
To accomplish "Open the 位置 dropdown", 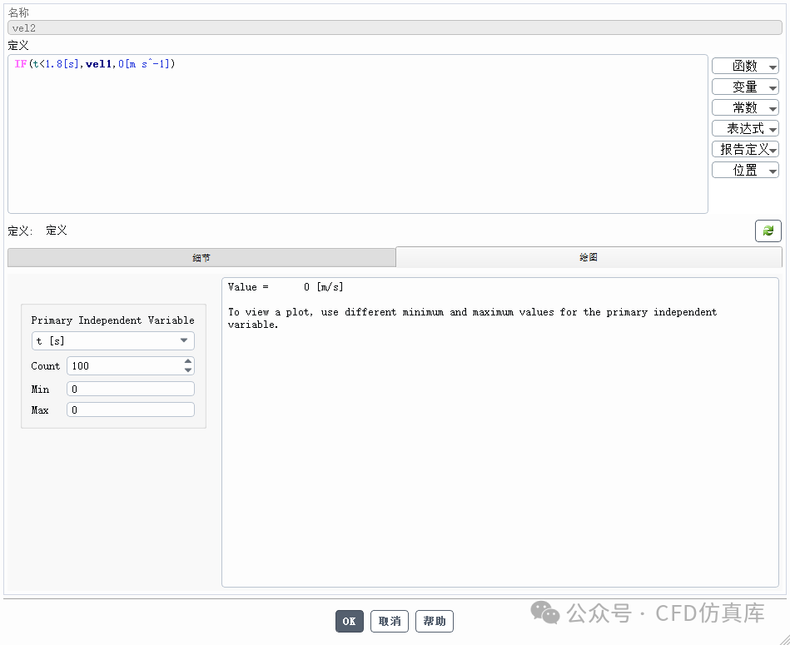I will (745, 170).
